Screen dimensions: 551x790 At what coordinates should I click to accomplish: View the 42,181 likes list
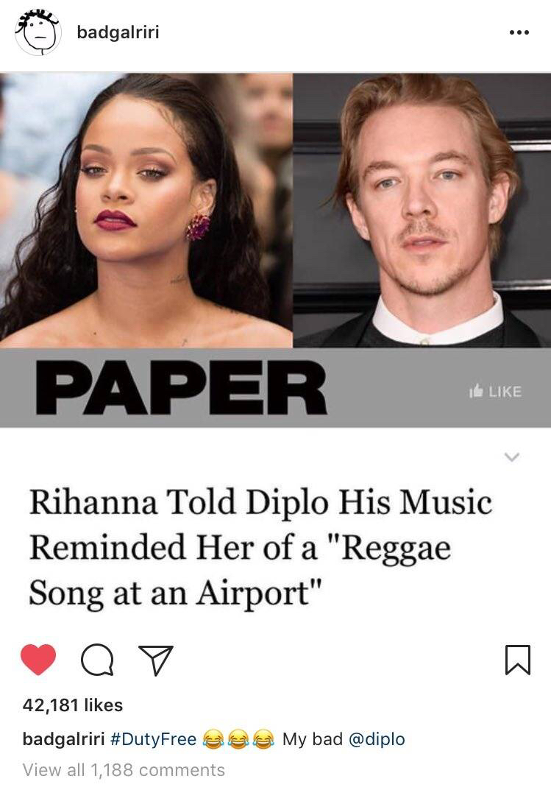(x=72, y=705)
